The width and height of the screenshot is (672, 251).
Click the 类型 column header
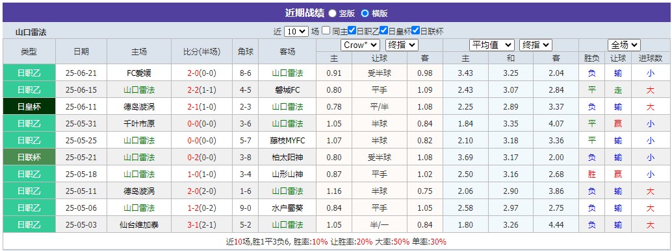(29, 52)
